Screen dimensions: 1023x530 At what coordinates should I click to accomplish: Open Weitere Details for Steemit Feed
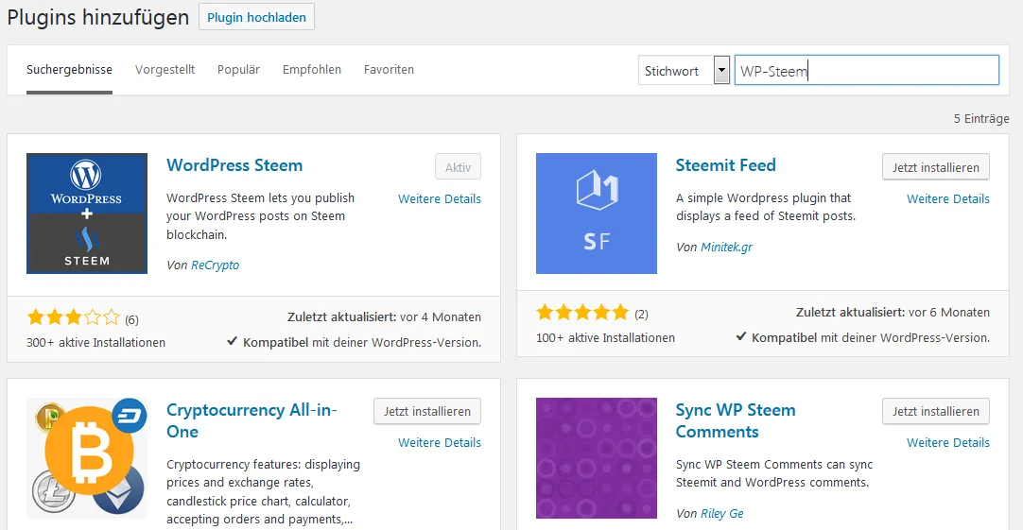[948, 198]
